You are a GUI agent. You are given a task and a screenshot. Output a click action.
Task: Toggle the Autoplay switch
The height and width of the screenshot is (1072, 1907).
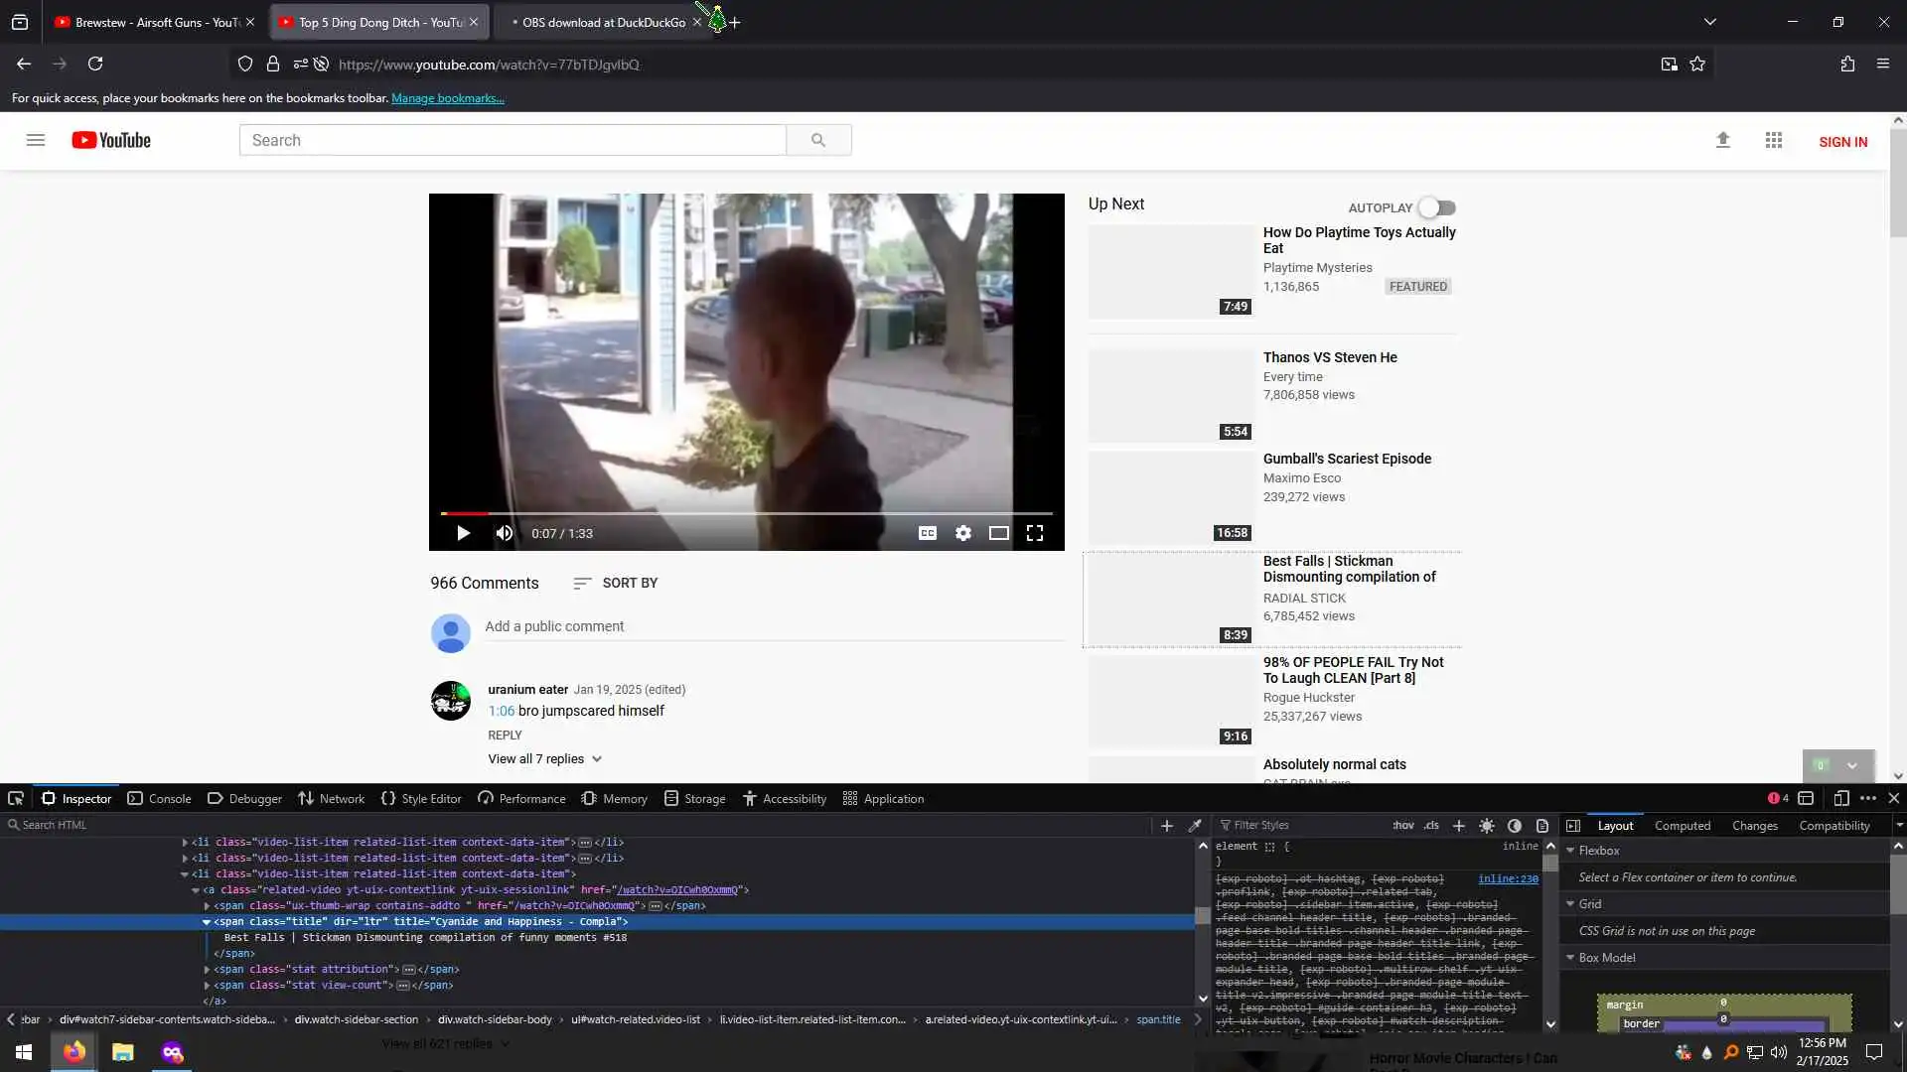pos(1437,208)
